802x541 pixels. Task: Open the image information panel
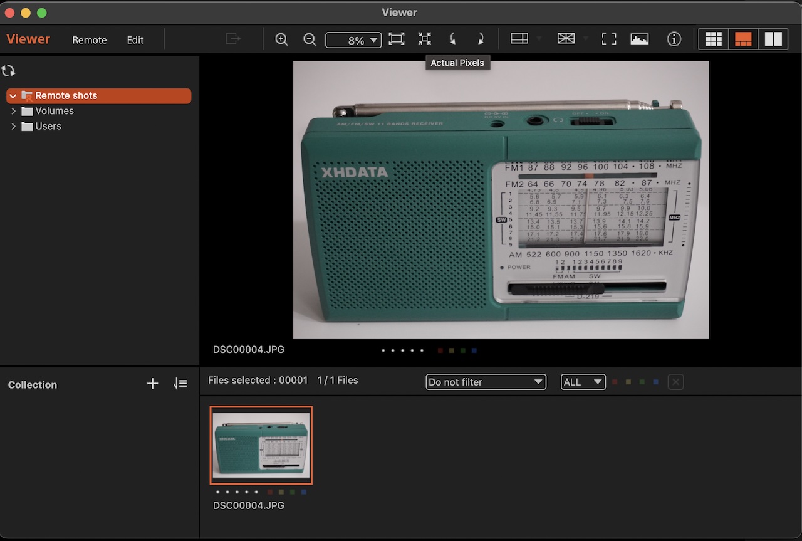[674, 39]
